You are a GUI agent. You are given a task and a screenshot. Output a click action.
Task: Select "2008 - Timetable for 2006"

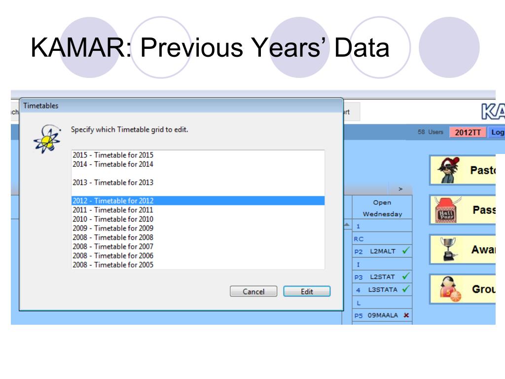pyautogui.click(x=198, y=256)
